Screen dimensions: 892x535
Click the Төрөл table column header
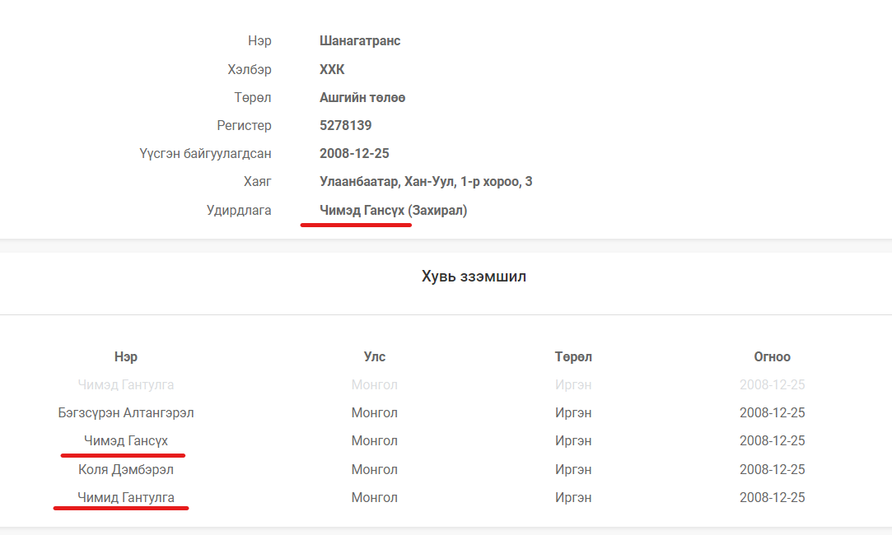573,357
